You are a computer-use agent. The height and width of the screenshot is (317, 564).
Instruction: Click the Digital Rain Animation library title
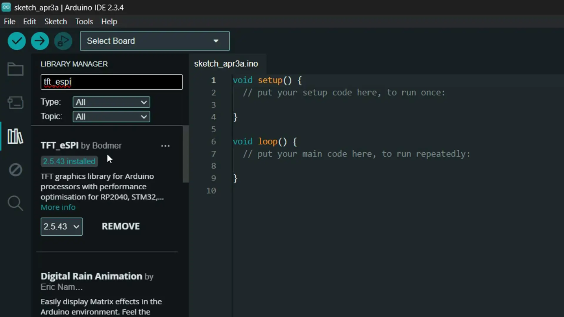[91, 276]
